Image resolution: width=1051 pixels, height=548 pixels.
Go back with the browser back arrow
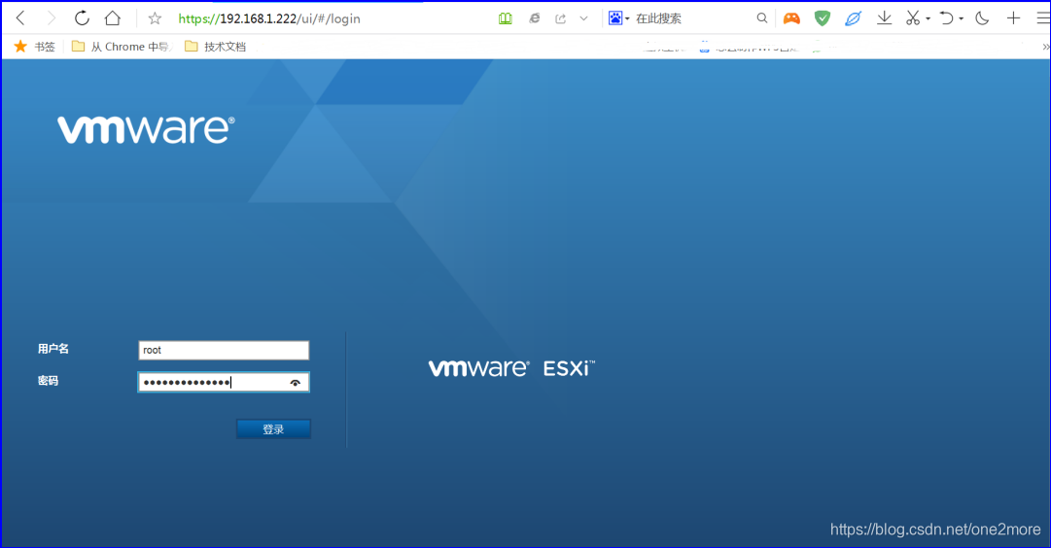pos(20,18)
